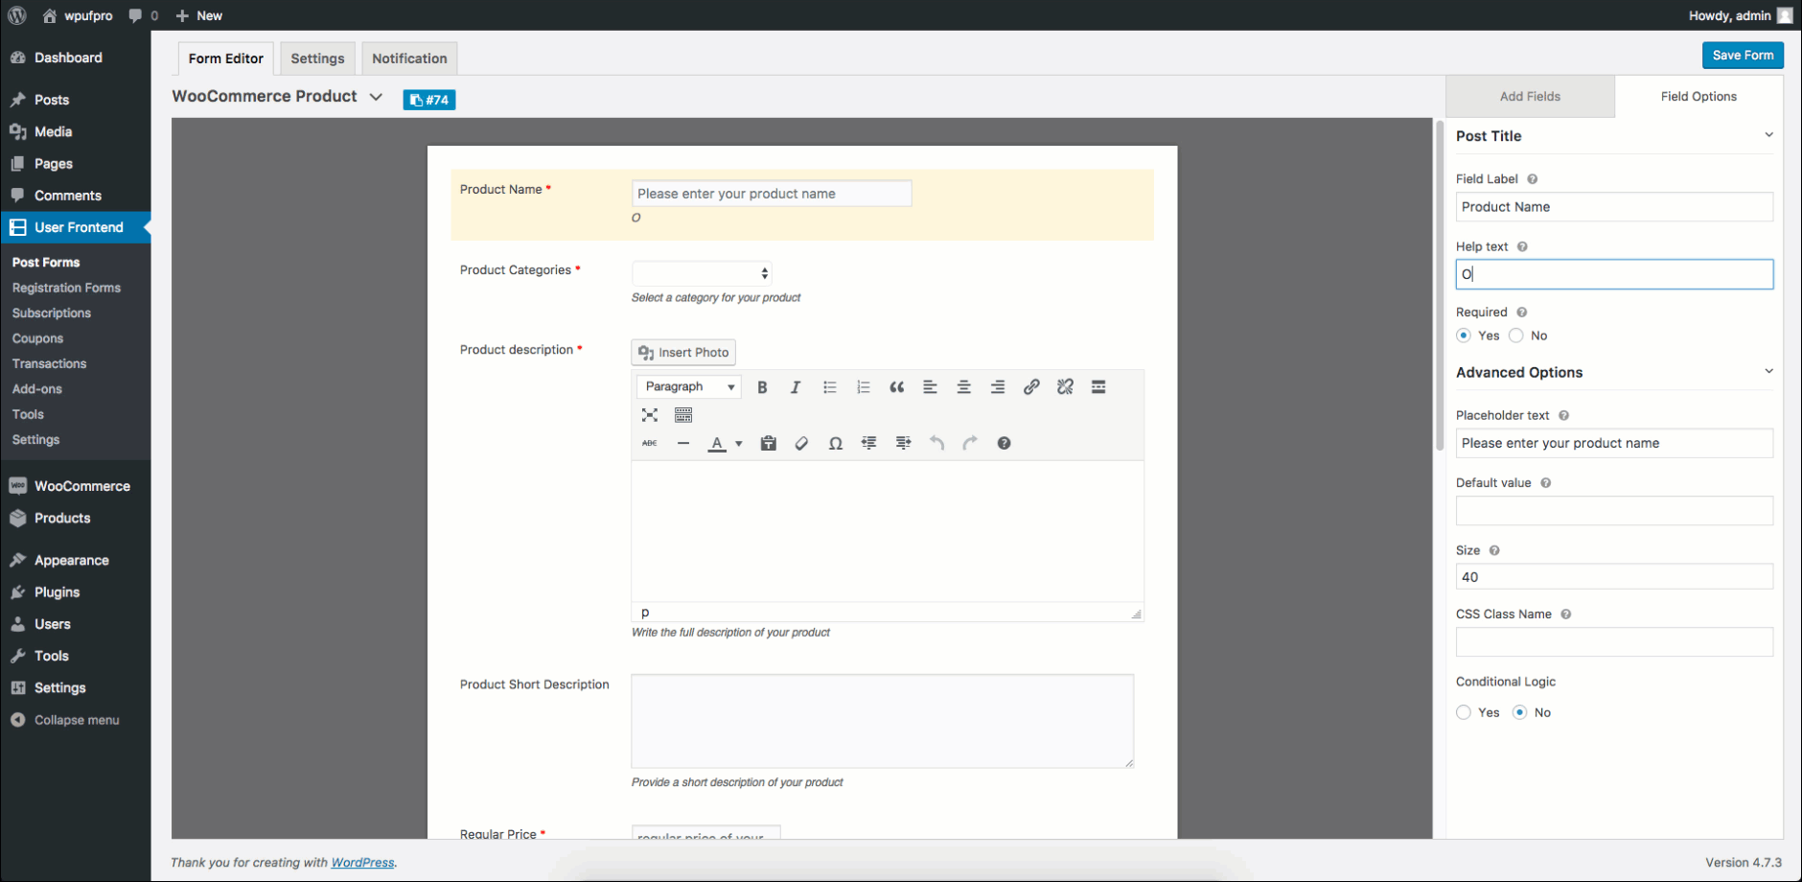1802x882 pixels.
Task: Open the WordPress logo menu
Action: pyautogui.click(x=17, y=15)
